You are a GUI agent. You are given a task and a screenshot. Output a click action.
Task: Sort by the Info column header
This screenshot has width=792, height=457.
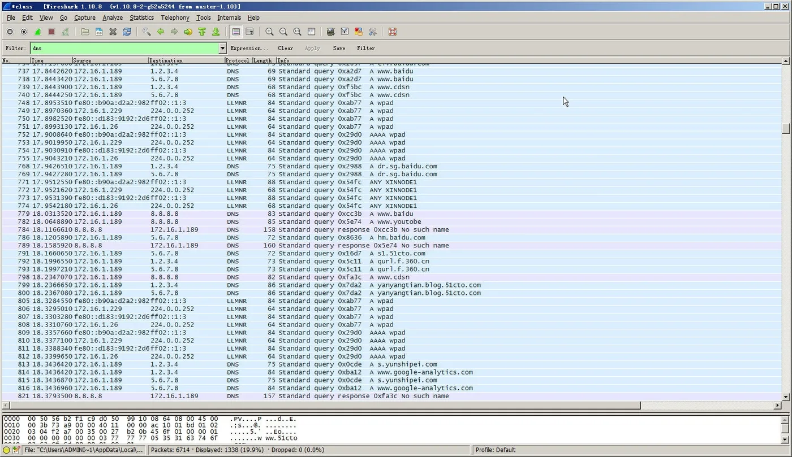click(x=529, y=60)
